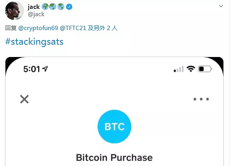This screenshot has width=230, height=166.
Task: Show the other 2 replied-to people
Action: 102,28
